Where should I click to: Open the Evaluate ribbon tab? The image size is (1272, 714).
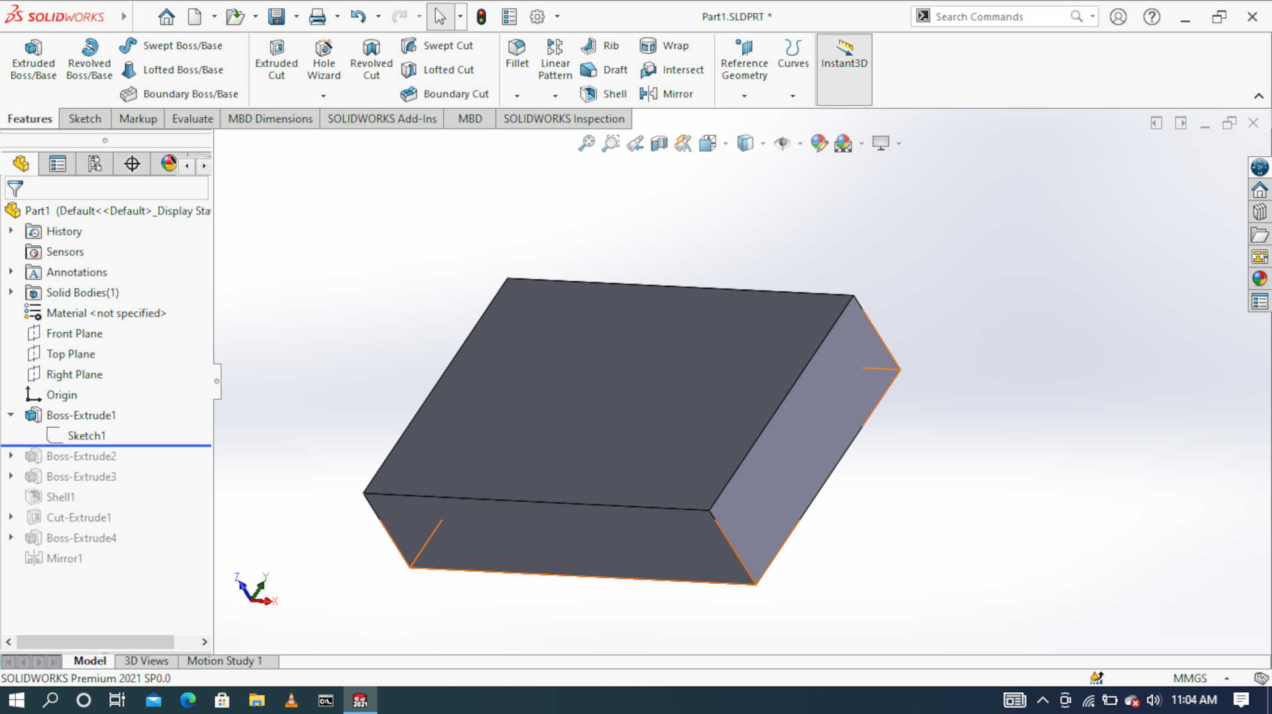click(192, 118)
